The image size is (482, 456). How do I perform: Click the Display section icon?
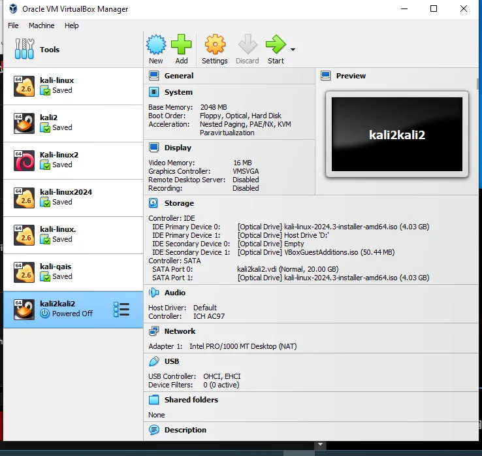(x=153, y=148)
